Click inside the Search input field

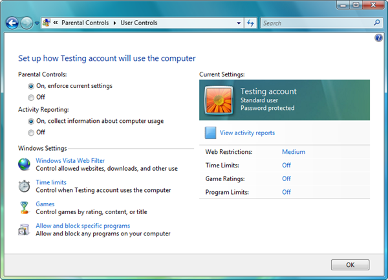pos(316,23)
